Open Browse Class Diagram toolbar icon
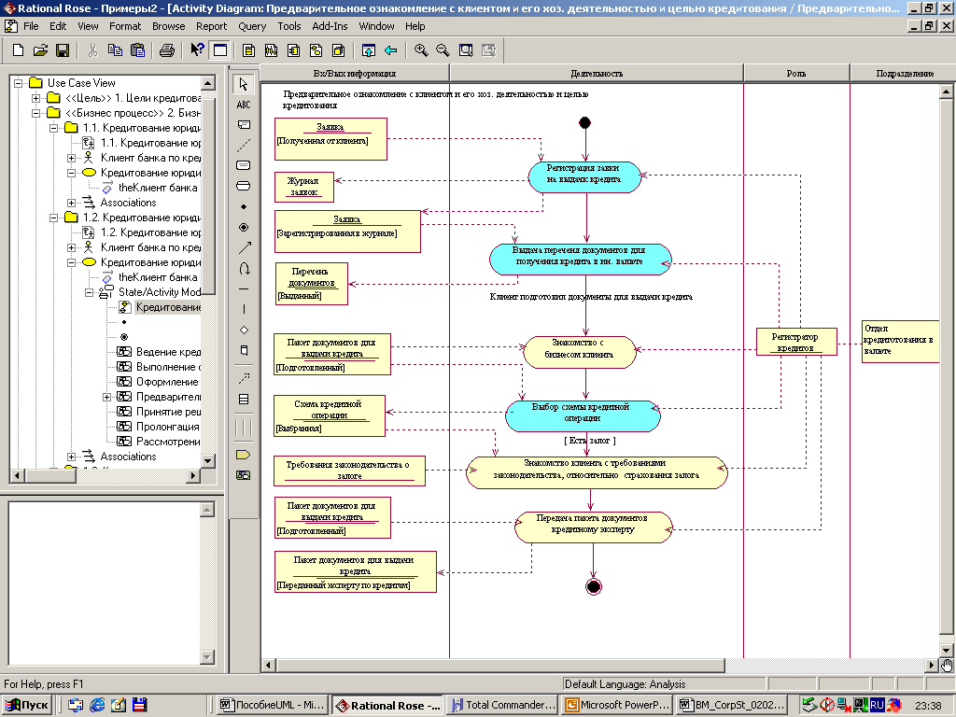Image resolution: width=956 pixels, height=717 pixels. 248,50
